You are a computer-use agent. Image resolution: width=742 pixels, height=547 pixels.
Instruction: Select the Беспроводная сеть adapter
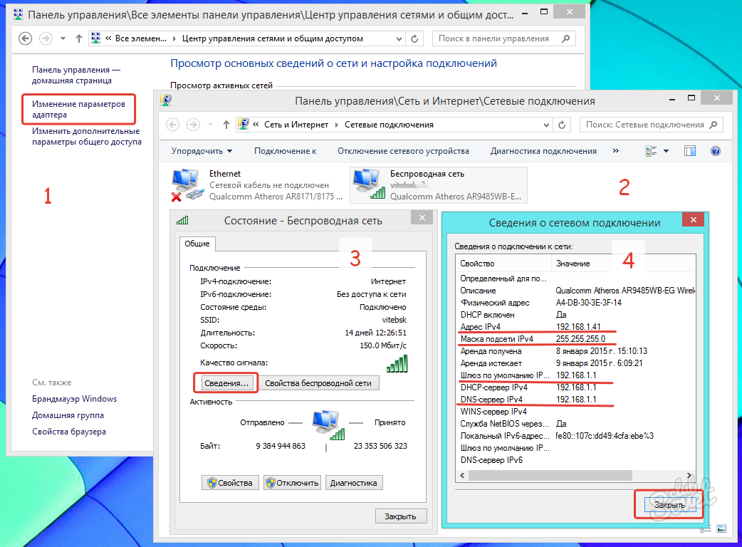[438, 185]
